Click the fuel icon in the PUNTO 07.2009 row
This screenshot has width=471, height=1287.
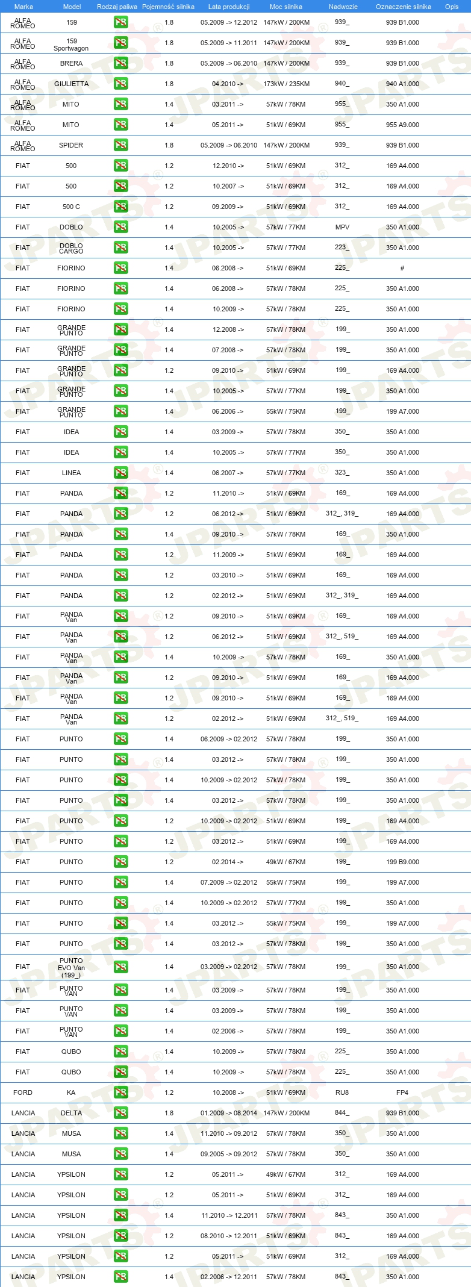120,882
